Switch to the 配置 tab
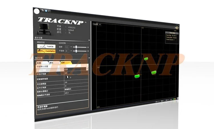Viewport: 214px width, 129px height. pyautogui.click(x=42, y=63)
